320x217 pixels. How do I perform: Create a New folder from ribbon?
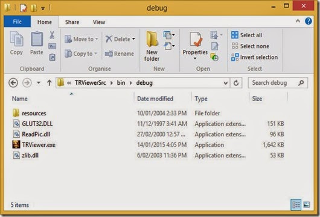(152, 46)
